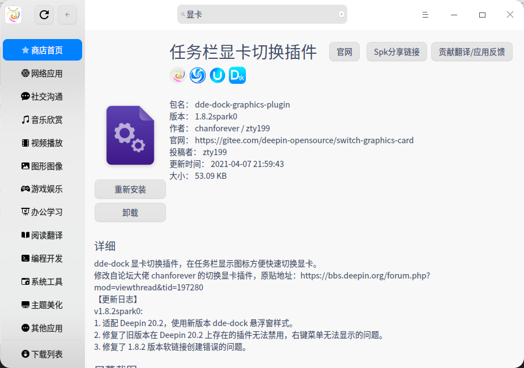This screenshot has width=524, height=368.
Task: Click the gitee.com official site URL
Action: [304, 140]
